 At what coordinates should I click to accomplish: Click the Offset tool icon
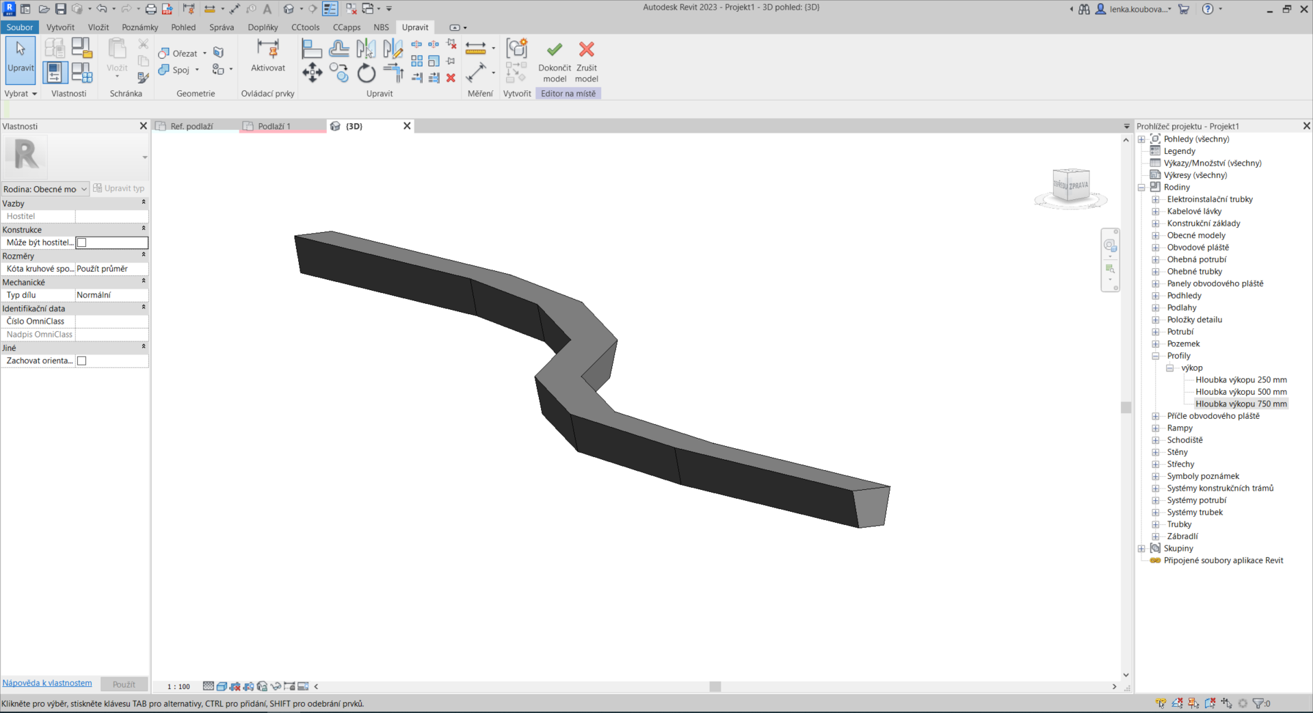click(339, 49)
